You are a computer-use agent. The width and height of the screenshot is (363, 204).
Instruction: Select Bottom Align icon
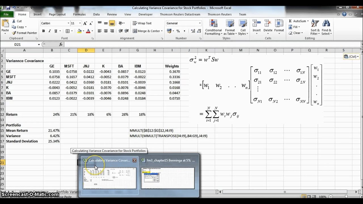(112, 23)
